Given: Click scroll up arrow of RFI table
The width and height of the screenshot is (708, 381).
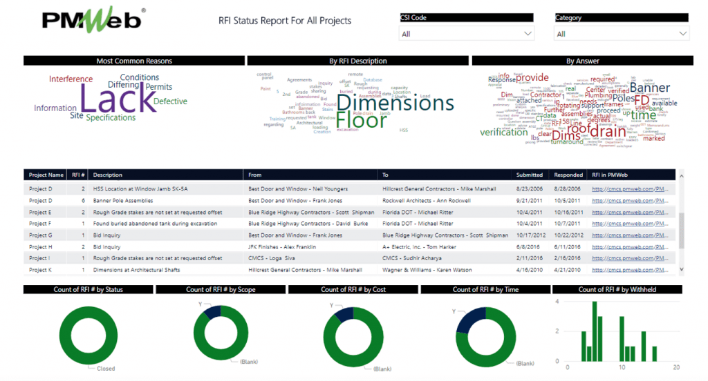Looking at the screenshot, I should point(681,176).
